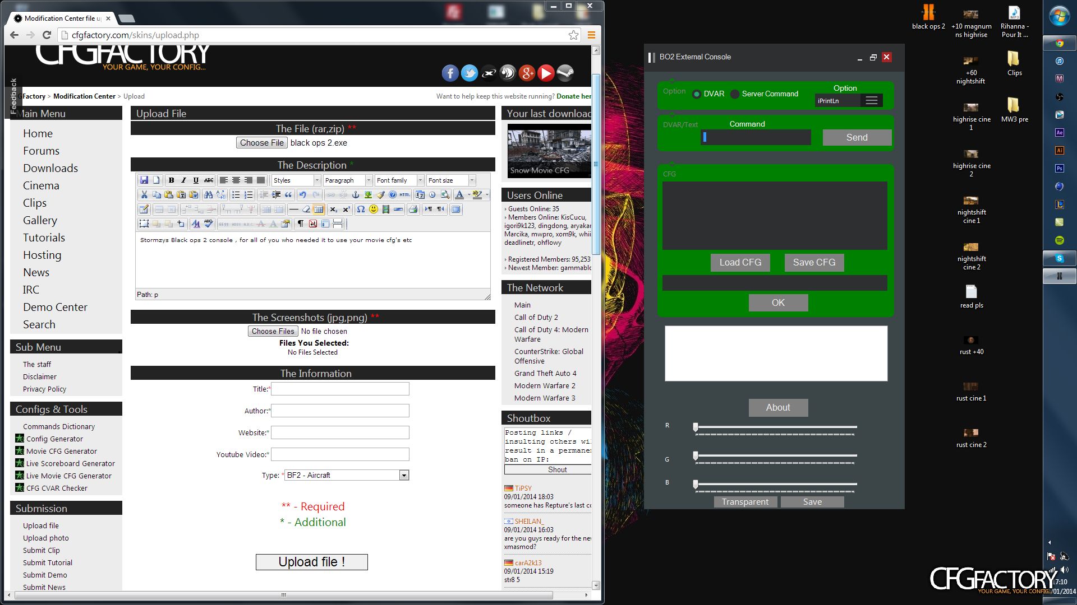
Task: Open the Styles dropdown
Action: 296,180
